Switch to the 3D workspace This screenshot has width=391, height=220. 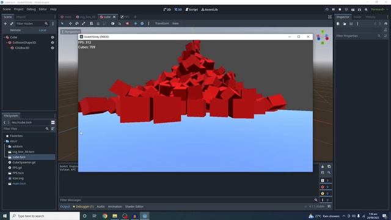pos(178,10)
